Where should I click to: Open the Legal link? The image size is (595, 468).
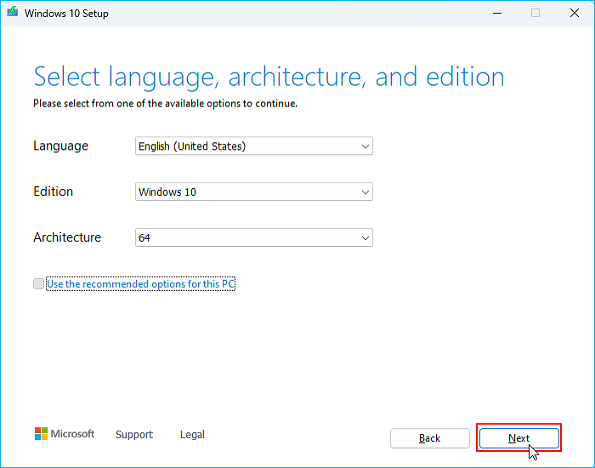point(192,435)
